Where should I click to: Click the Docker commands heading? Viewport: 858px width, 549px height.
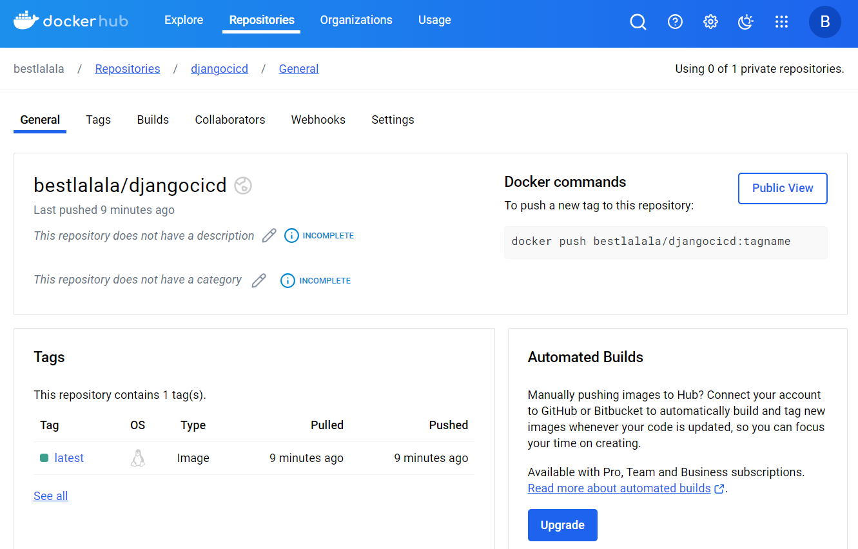[565, 182]
